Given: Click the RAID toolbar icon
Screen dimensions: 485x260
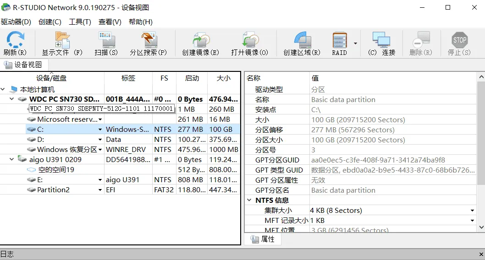Looking at the screenshot, I should click(339, 40).
